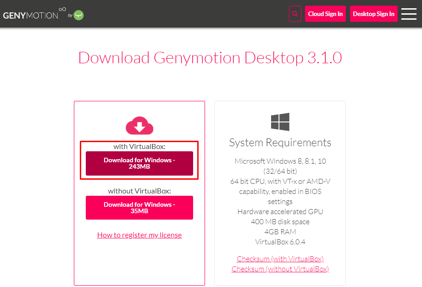The image size is (422, 287).
Task: Click the Cloud Sign In button
Action: 325,14
